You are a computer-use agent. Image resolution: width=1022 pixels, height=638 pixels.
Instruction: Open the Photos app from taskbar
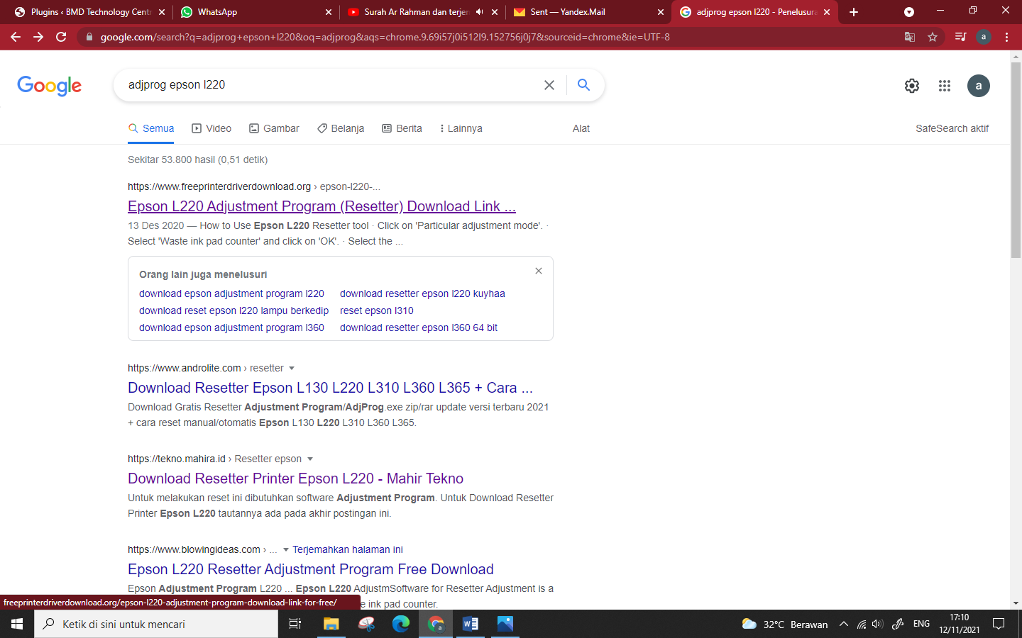(x=505, y=624)
